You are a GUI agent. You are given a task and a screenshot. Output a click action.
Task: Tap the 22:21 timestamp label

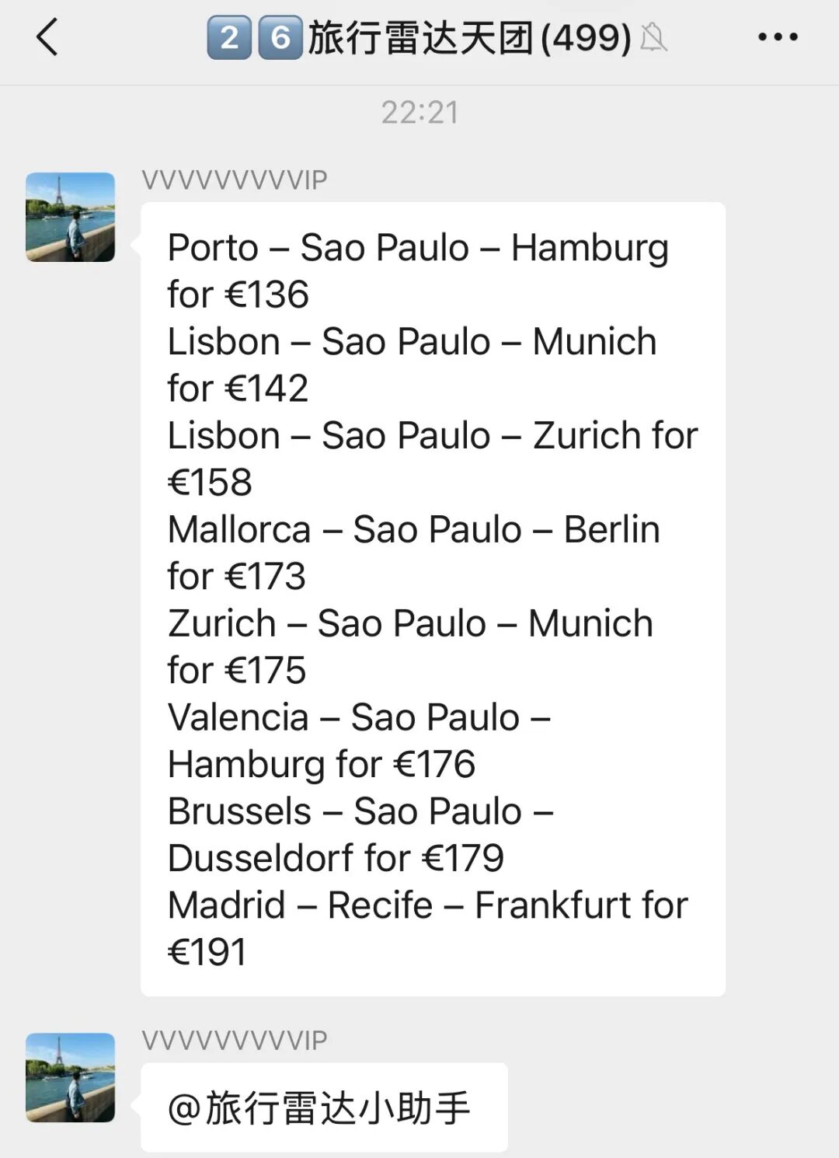(x=419, y=113)
